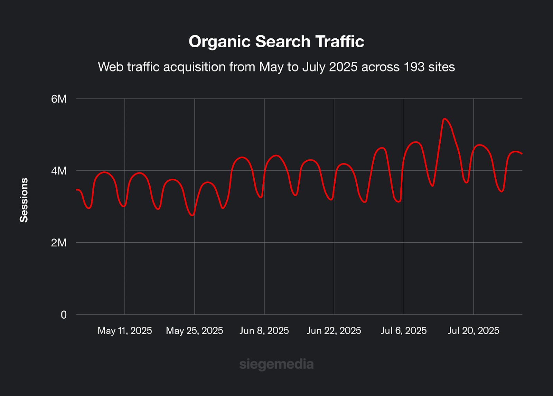Click the red line's left starting point
Viewport: 553px width, 396px height.
77,189
